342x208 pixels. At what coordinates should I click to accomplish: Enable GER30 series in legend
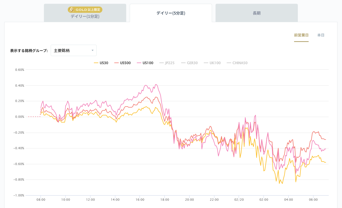pyautogui.click(x=189, y=63)
